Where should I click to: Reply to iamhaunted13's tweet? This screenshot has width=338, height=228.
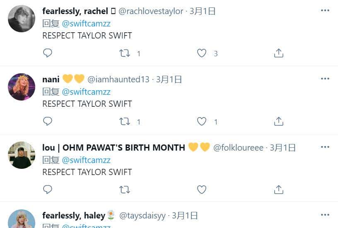48,121
